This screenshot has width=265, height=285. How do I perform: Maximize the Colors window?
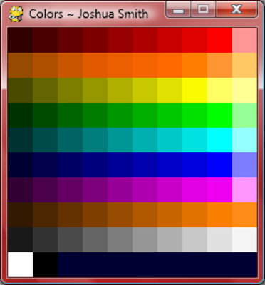point(203,10)
